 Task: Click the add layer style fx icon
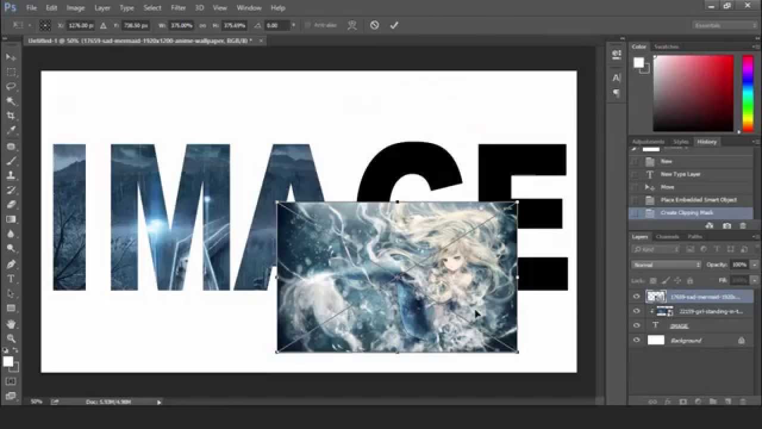click(667, 402)
